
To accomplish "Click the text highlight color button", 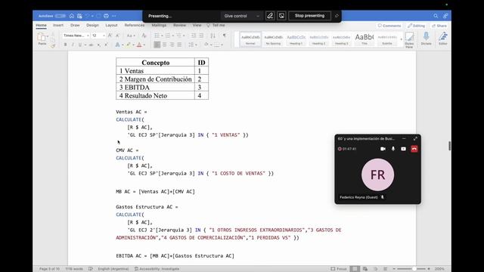I will tap(129, 45).
